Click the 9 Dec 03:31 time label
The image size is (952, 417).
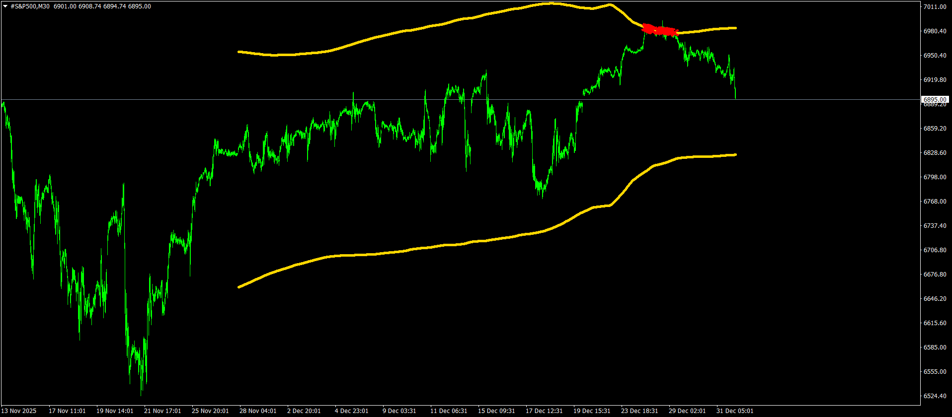coord(399,411)
